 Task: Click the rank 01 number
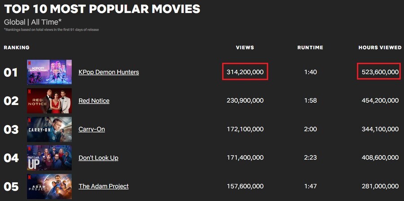click(x=11, y=72)
